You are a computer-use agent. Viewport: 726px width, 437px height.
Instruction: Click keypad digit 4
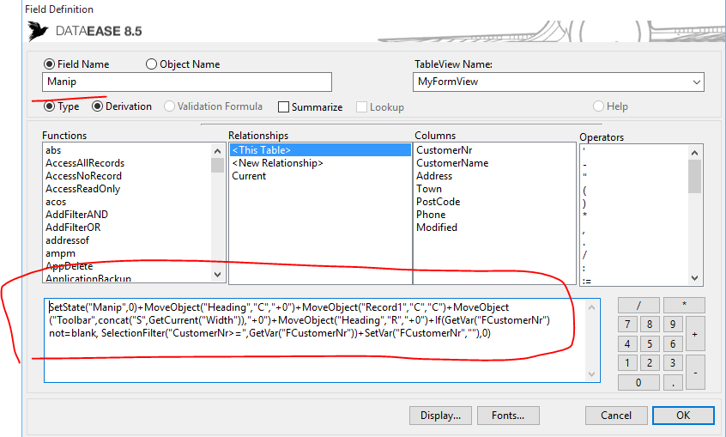coord(627,344)
